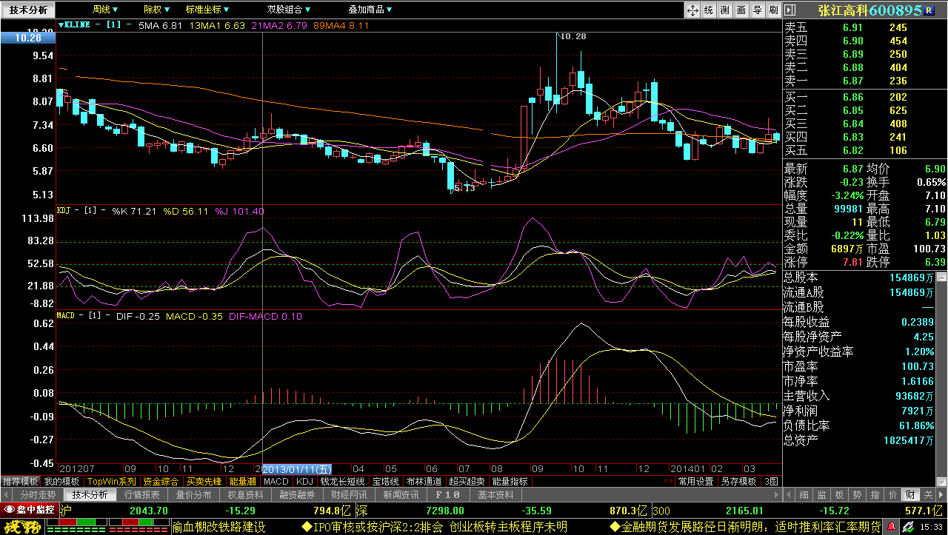Select the 技术分析 title tab
Viewport: 948px width, 535px height.
(x=27, y=10)
